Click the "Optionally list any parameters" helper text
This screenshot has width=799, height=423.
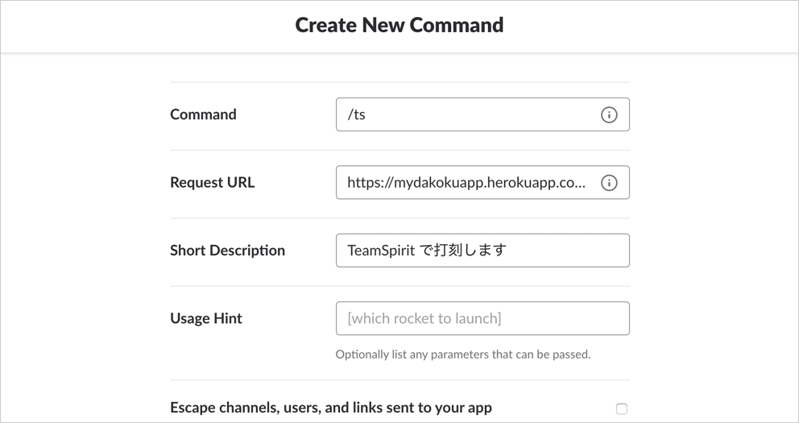462,354
